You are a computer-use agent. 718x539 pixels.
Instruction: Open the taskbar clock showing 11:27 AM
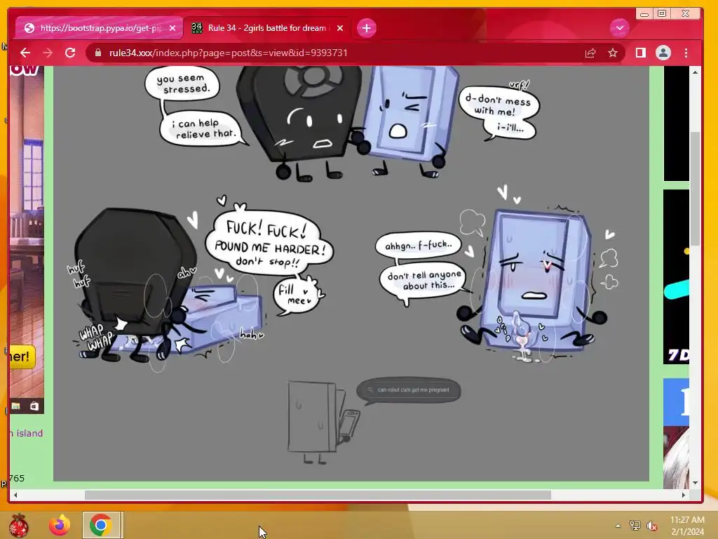pyautogui.click(x=687, y=526)
